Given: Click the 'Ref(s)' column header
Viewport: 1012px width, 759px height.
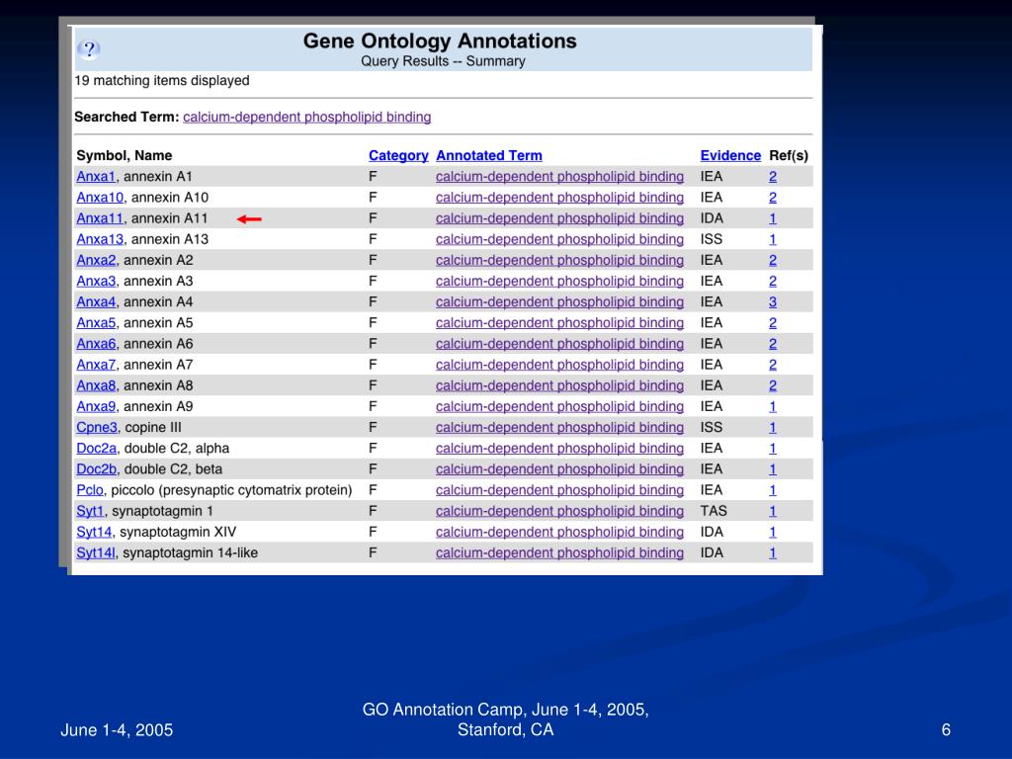Looking at the screenshot, I should (789, 155).
